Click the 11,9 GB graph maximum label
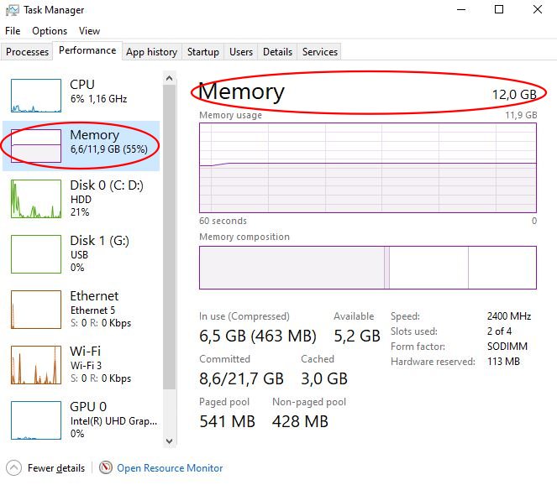557x485 pixels. click(x=521, y=115)
